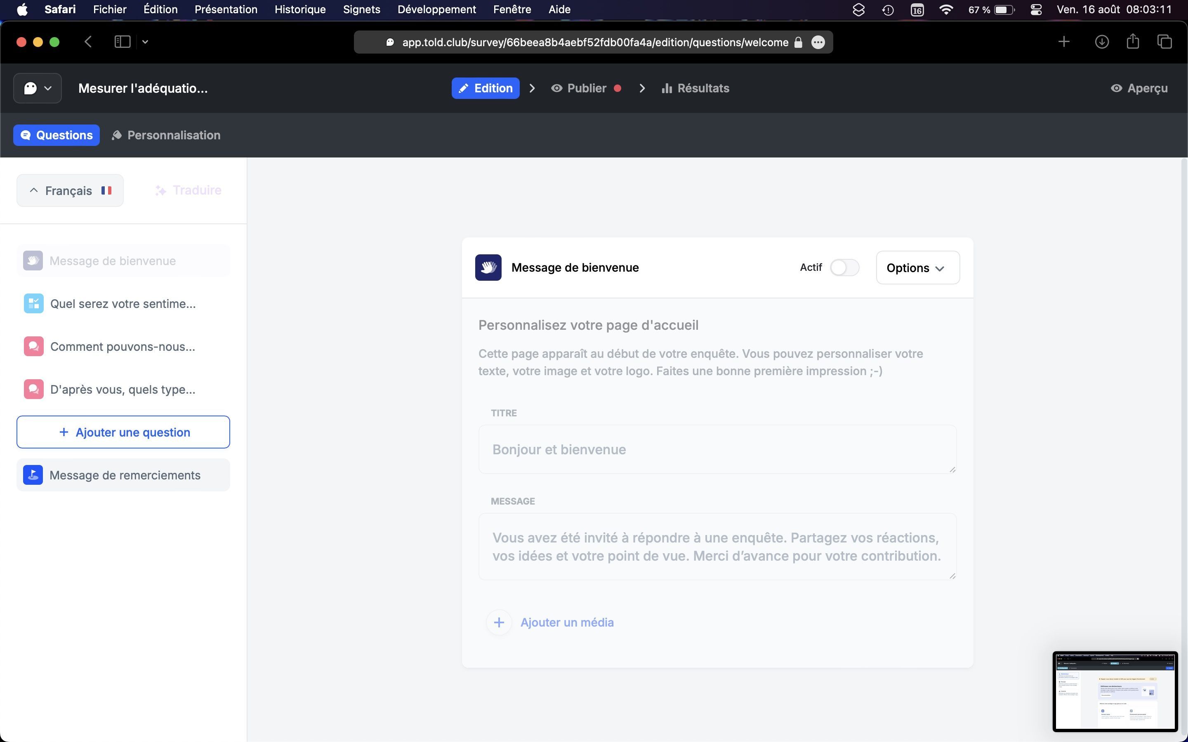The image size is (1188, 742).
Task: Click the Safari menu bar item
Action: pos(59,9)
